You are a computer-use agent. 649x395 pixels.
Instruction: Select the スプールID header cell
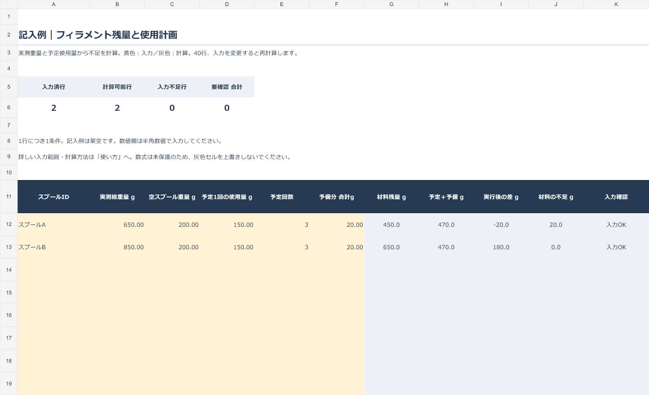[x=53, y=197]
